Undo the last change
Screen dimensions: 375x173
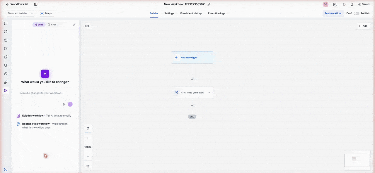(344, 4)
